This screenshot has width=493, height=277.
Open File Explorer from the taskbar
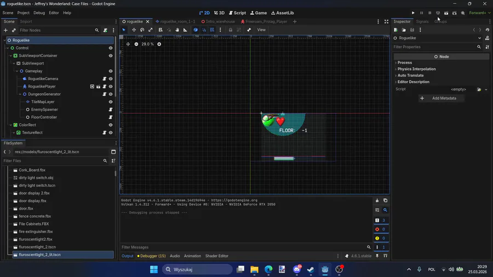(254, 269)
